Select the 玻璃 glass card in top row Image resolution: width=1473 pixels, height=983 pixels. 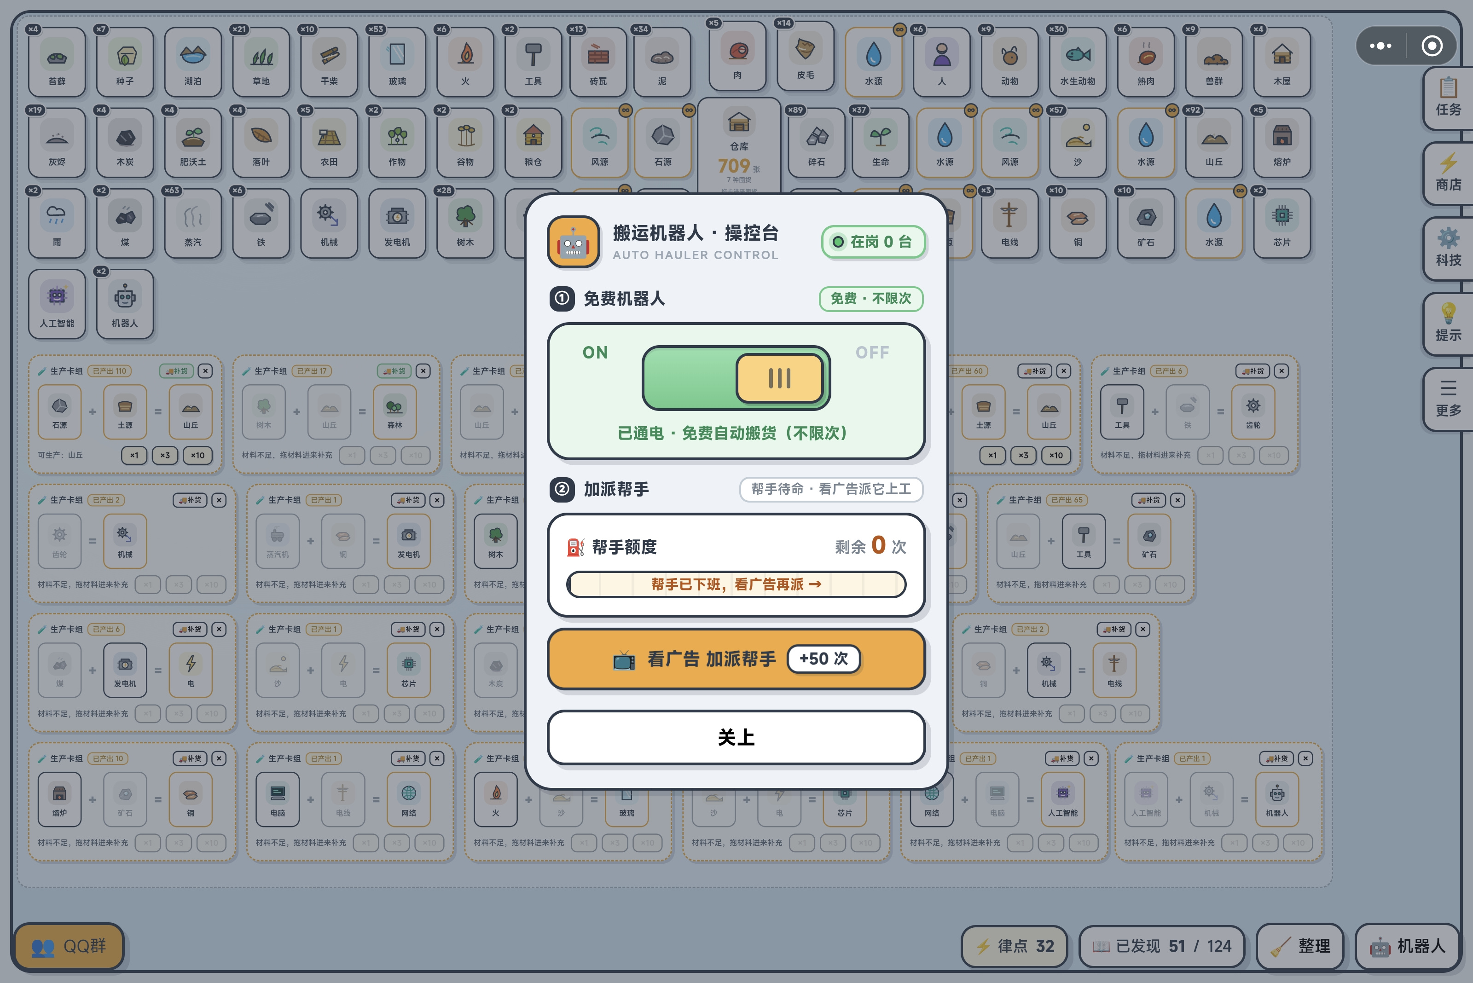pos(397,62)
